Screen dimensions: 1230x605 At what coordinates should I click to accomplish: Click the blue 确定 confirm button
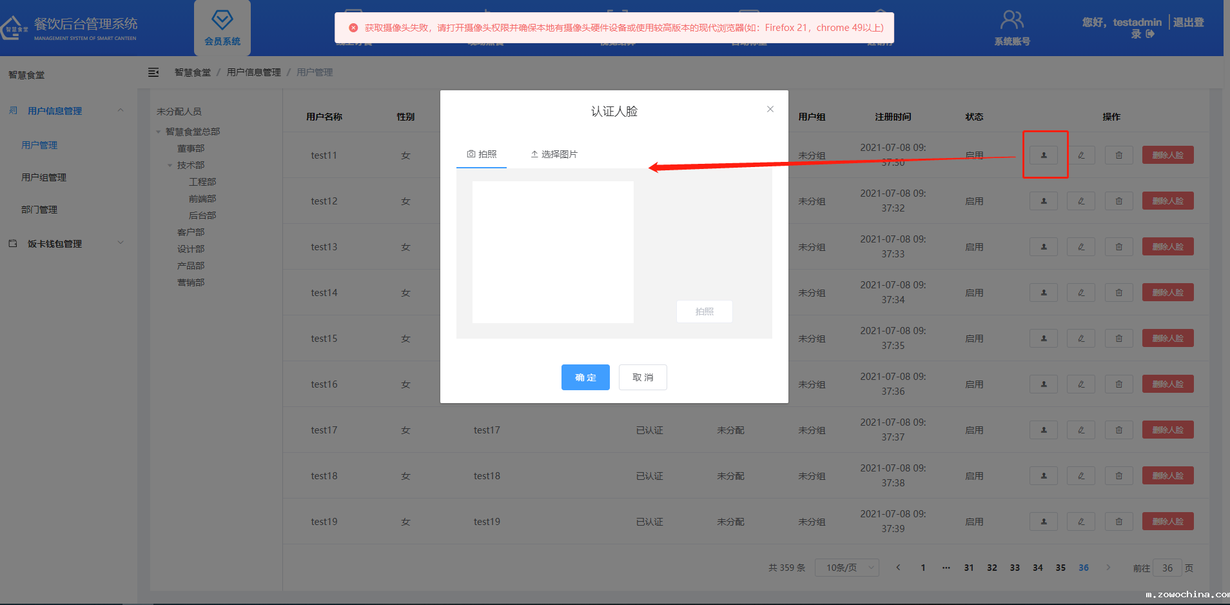click(585, 377)
